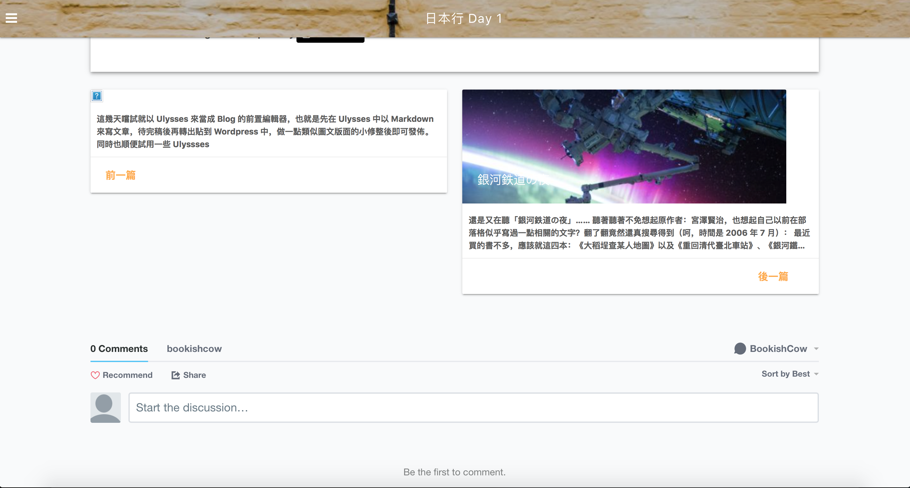Open the previous post link 前一篇
This screenshot has width=910, height=488.
click(x=121, y=175)
